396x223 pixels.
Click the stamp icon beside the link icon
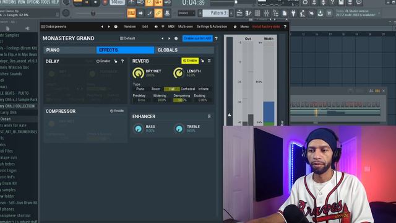tap(167, 13)
